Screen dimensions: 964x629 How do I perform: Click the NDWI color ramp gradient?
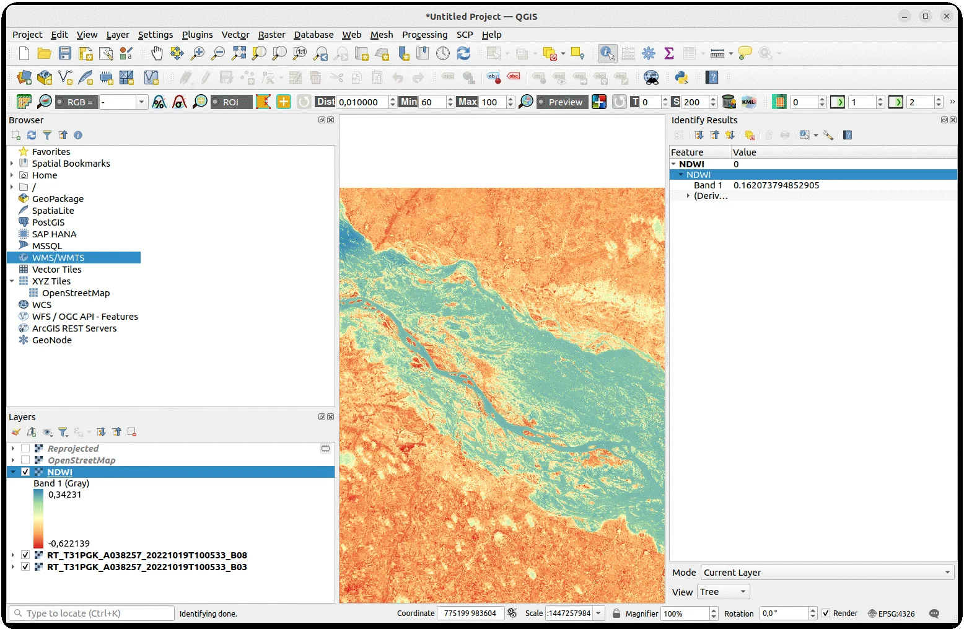coord(38,518)
